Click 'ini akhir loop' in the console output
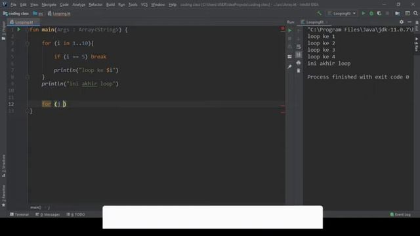This screenshot has height=236, width=420. (329, 64)
